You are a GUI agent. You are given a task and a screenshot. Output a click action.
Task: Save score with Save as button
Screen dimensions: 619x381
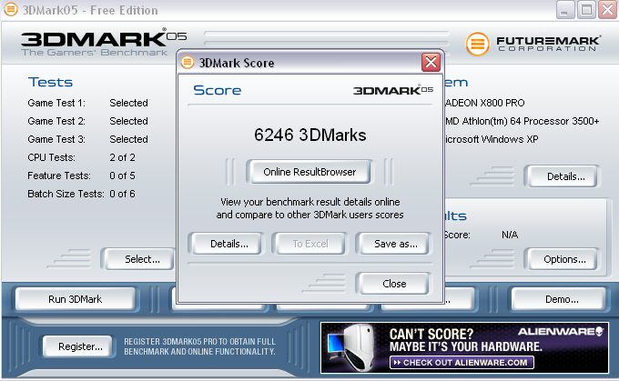coord(393,244)
